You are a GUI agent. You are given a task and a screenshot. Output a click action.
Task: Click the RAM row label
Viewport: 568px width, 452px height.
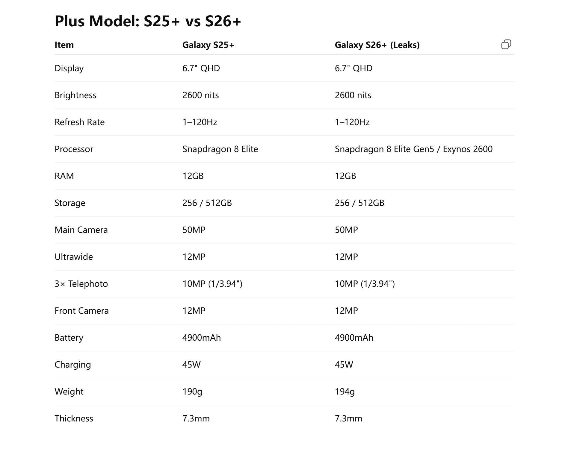[x=64, y=176]
